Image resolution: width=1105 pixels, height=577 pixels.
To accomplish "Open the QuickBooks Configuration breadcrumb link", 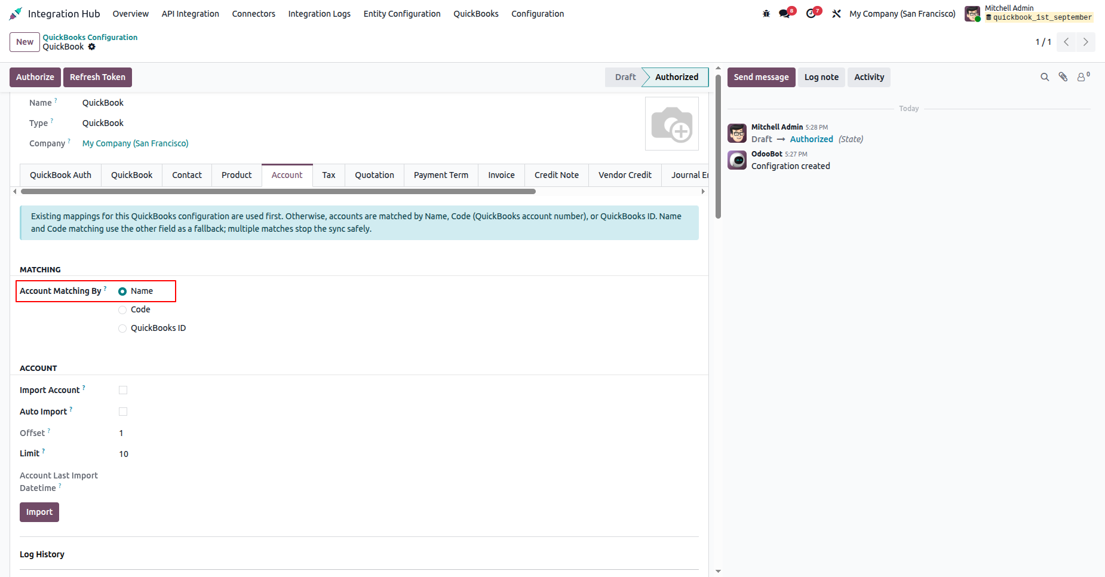I will point(90,37).
